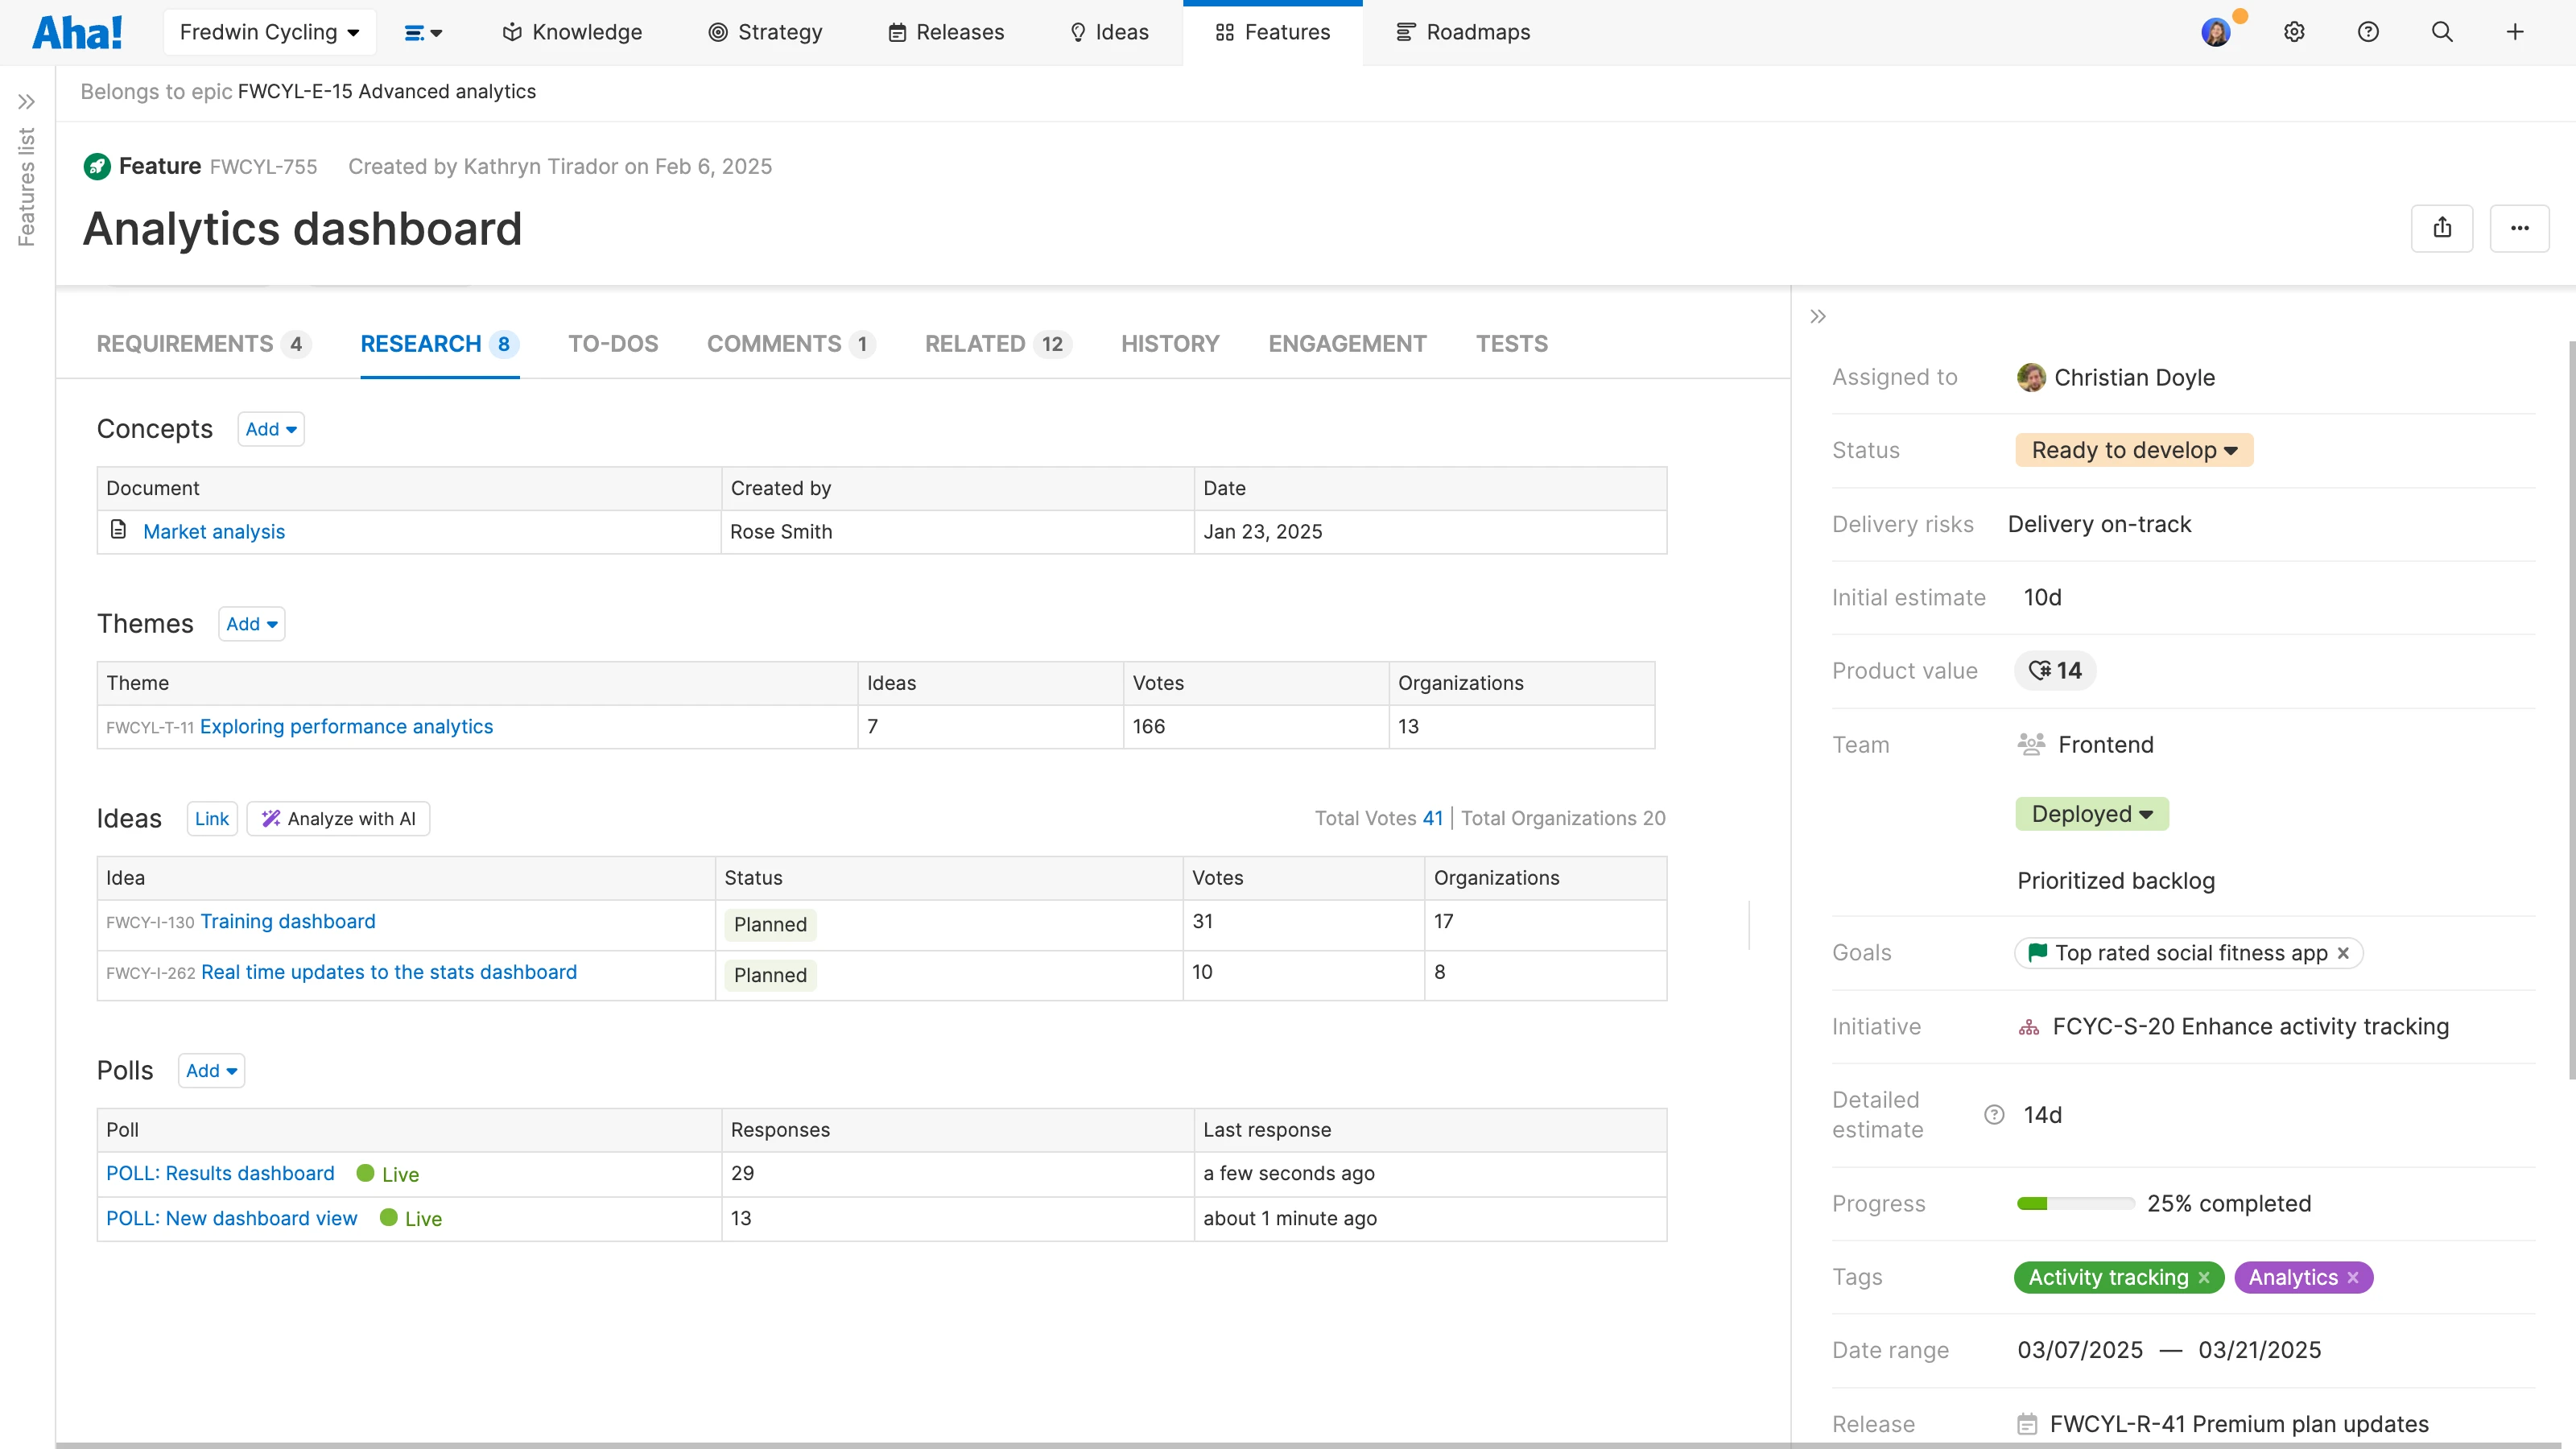Click the Analyze with AI button
Image resolution: width=2576 pixels, height=1449 pixels.
[x=338, y=818]
